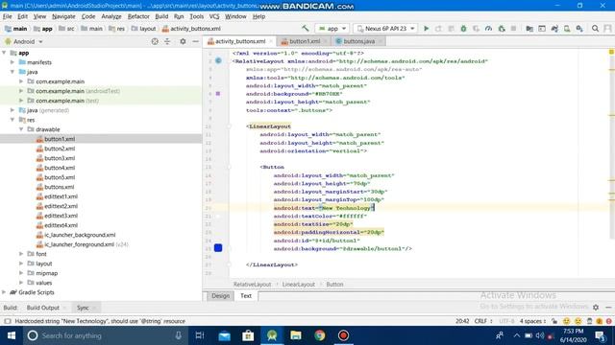This screenshot has height=345, width=615.
Task: Expand the font folder
Action: pyautogui.click(x=21, y=254)
